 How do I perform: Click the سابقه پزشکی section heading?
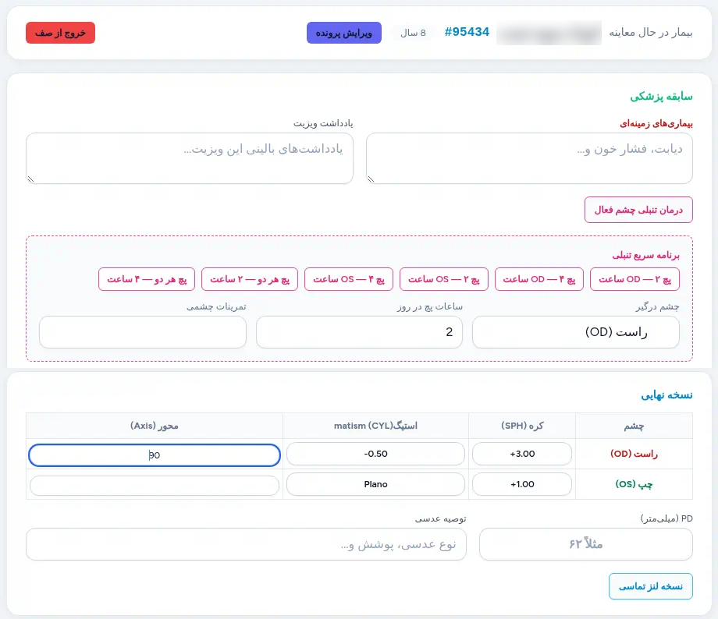[661, 97]
